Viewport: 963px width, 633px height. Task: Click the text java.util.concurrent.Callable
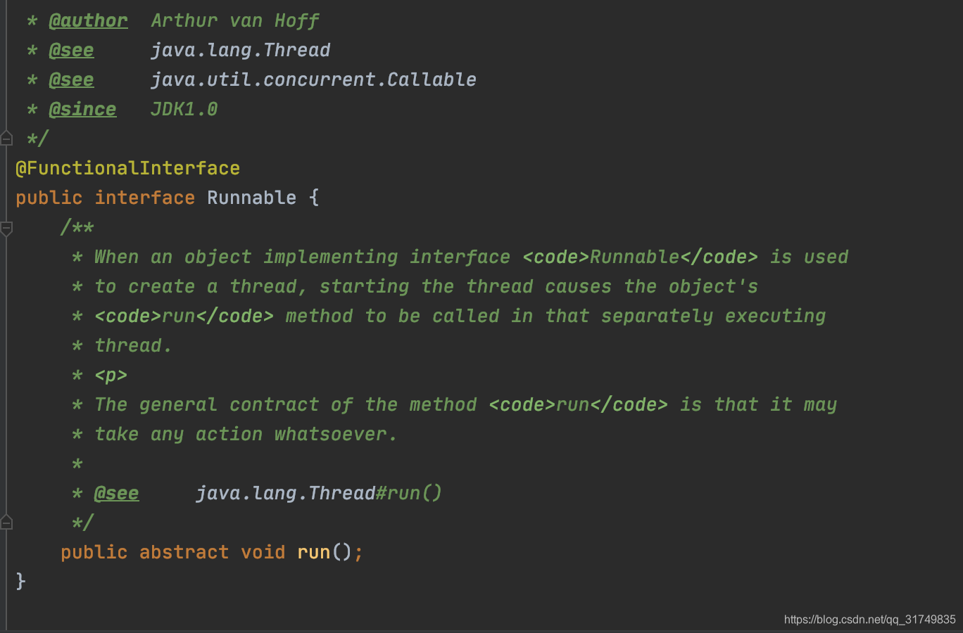tap(313, 80)
